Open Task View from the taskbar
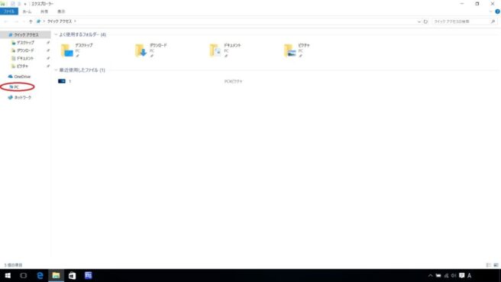 (24, 276)
